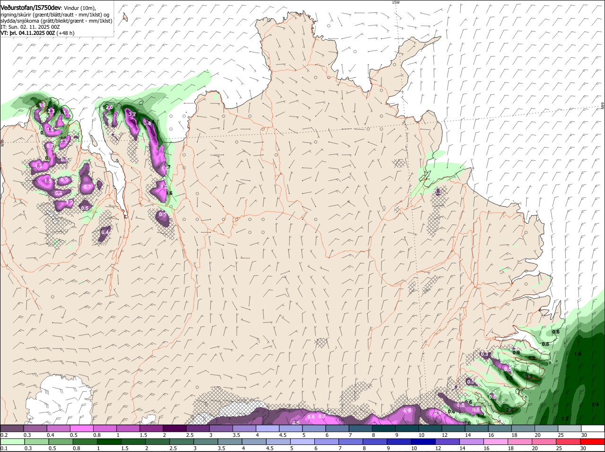Click the '15W' longitude label at the map top
This screenshot has height=452, width=605.
(x=396, y=2)
